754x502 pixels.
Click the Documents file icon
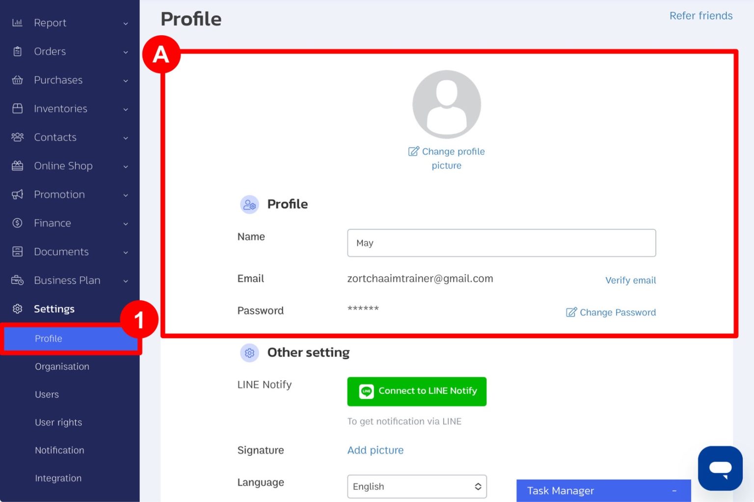coord(17,251)
